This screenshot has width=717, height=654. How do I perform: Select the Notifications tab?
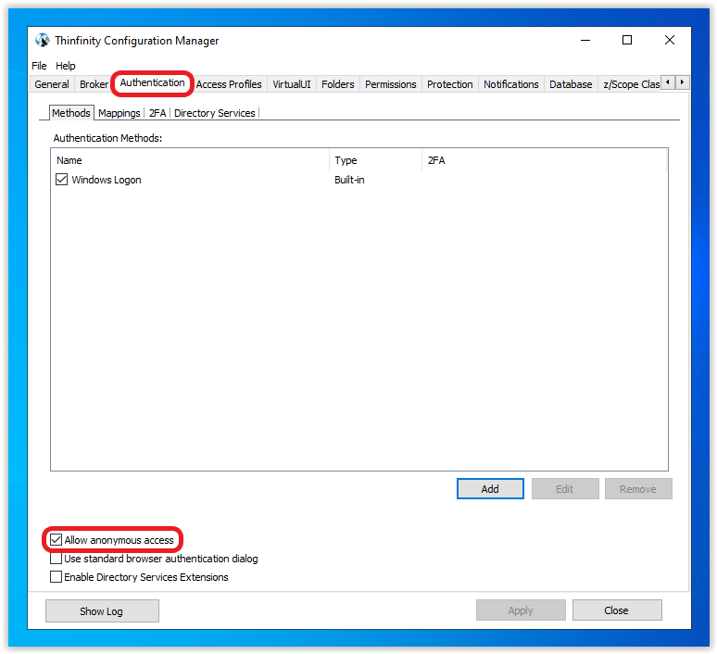pos(510,84)
